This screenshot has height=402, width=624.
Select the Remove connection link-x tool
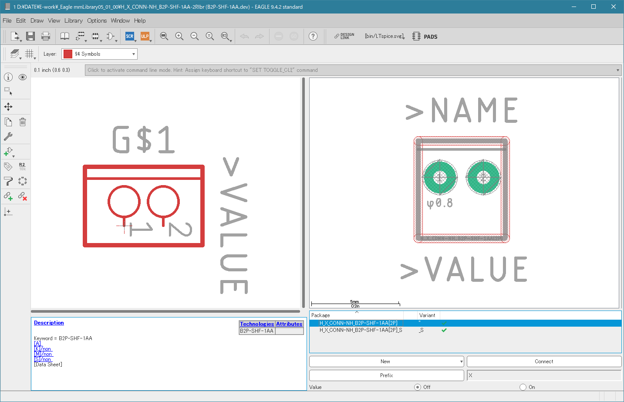(x=23, y=196)
